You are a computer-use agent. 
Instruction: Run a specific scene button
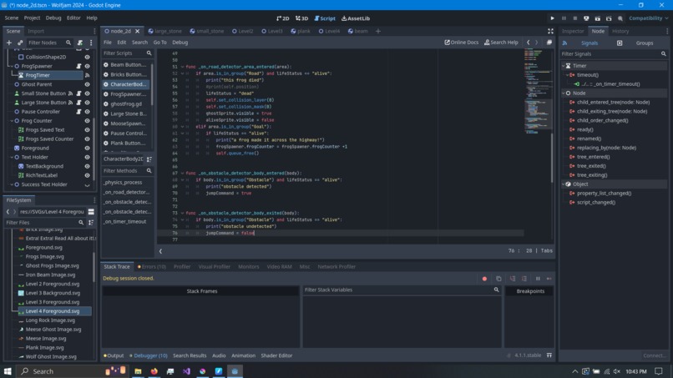click(x=609, y=18)
